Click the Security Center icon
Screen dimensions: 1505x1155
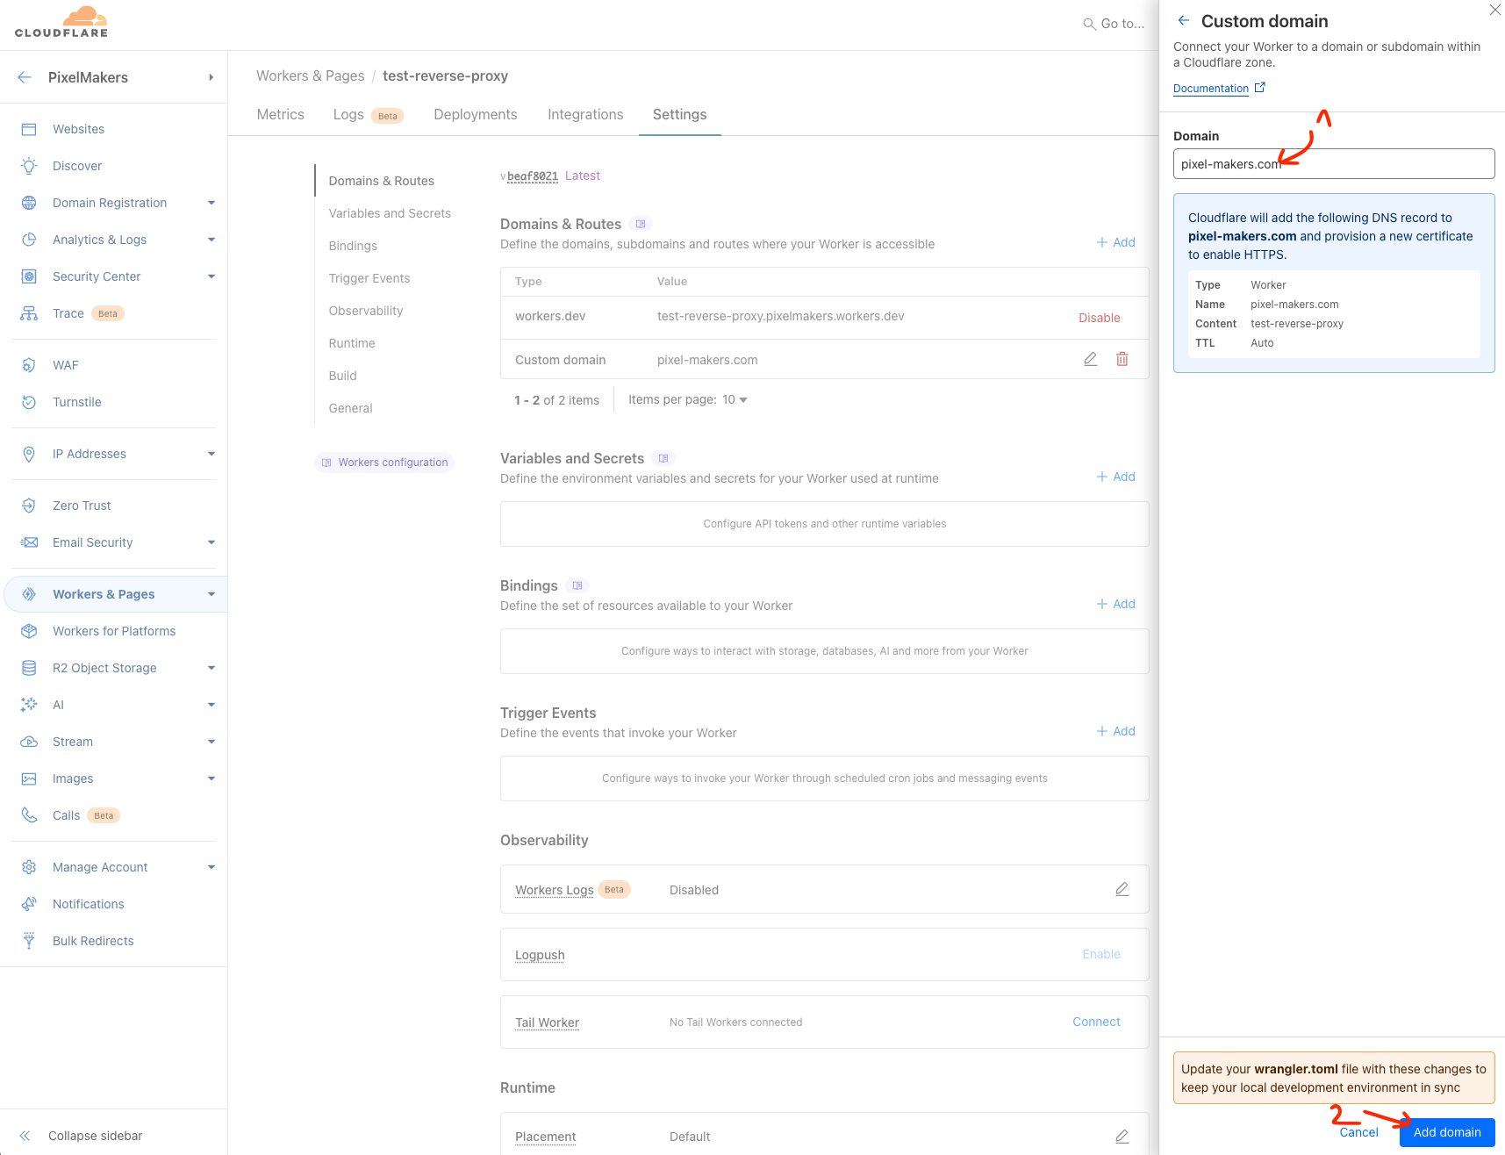click(29, 276)
